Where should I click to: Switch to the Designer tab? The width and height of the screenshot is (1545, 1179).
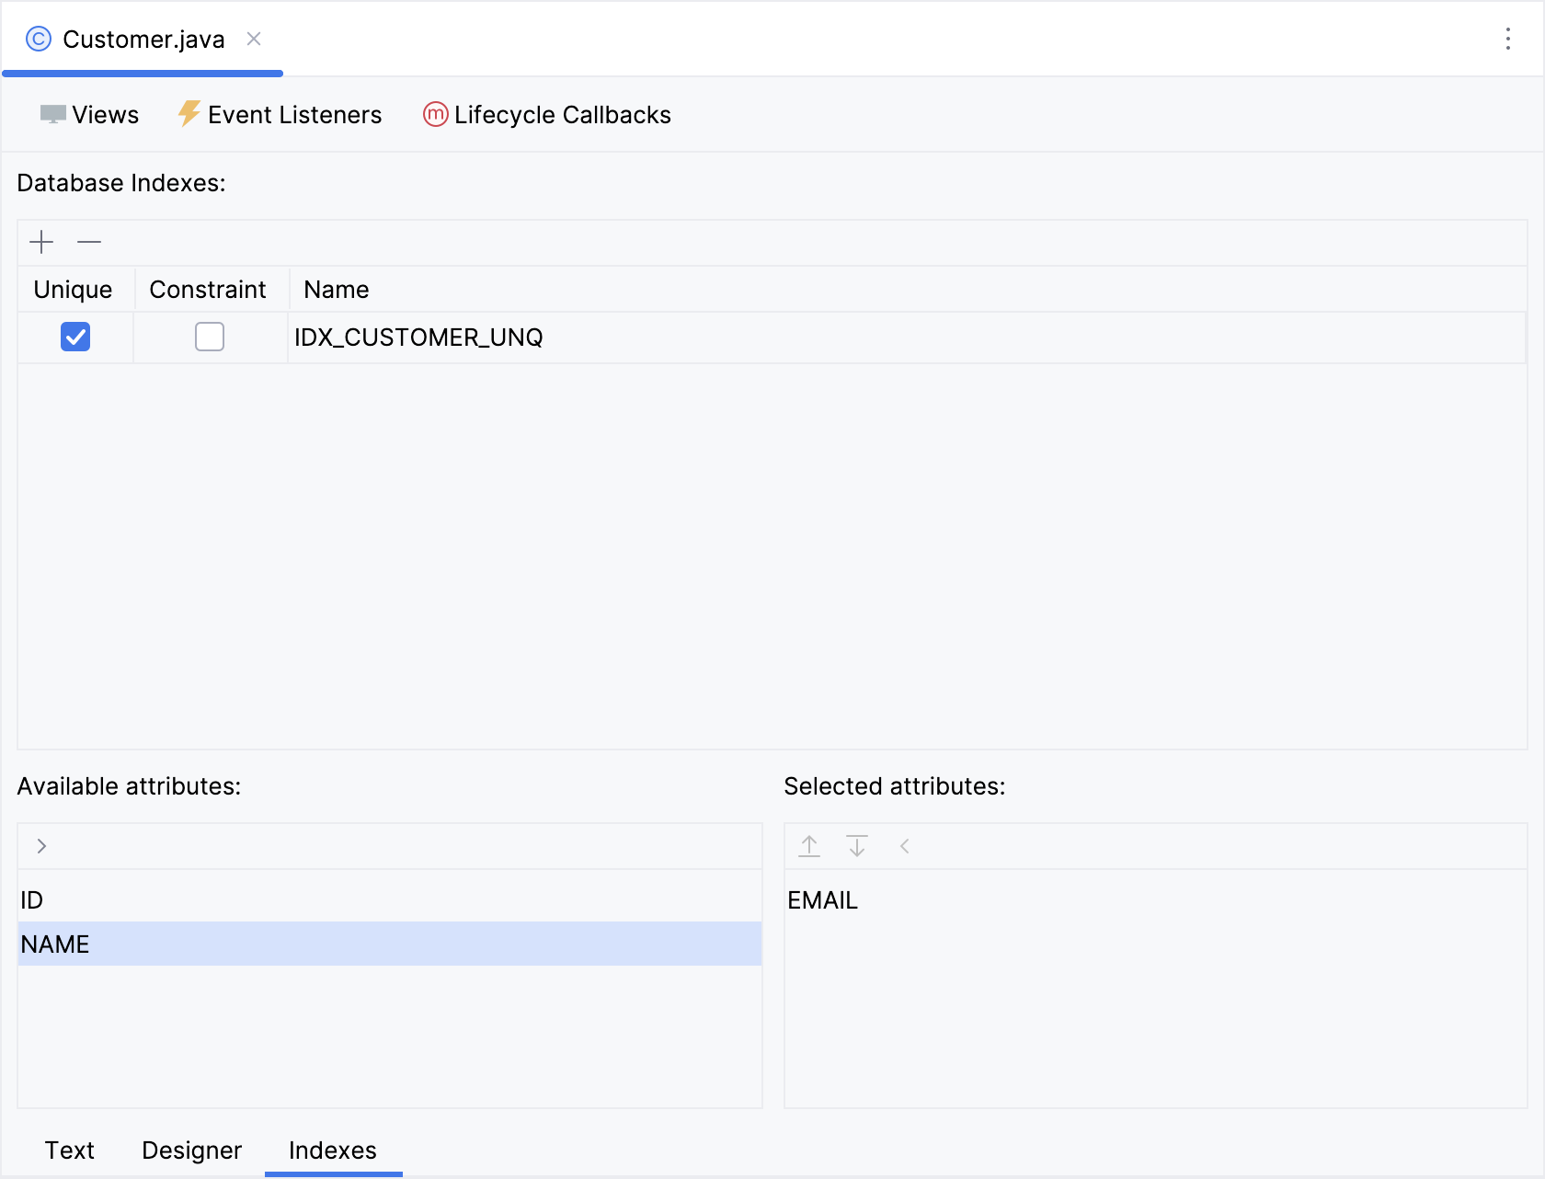coord(191,1150)
